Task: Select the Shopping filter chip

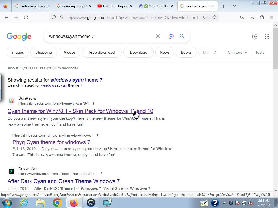Action: click(44, 52)
